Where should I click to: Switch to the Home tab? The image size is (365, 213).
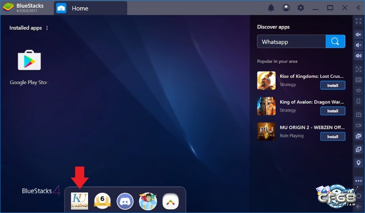(x=90, y=8)
